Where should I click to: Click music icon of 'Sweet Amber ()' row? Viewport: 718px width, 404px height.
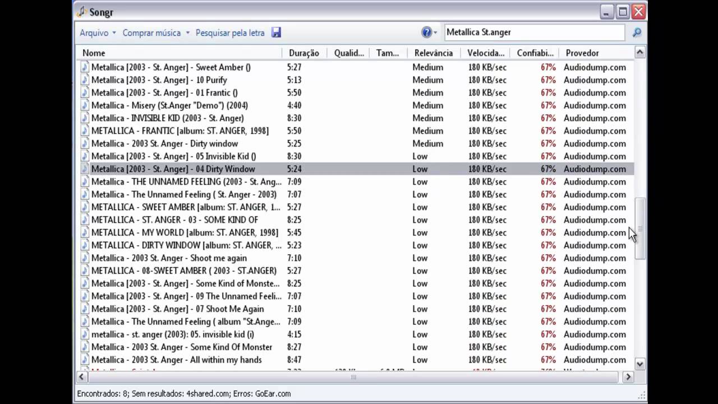[85, 67]
